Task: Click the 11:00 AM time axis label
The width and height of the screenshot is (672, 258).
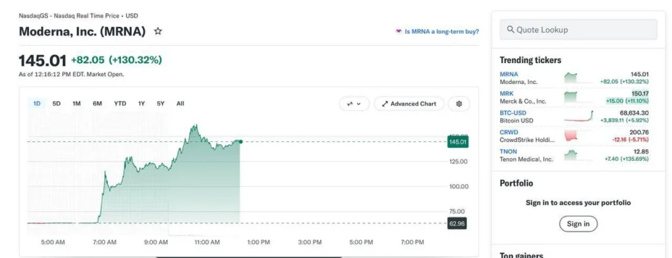Action: [x=207, y=242]
